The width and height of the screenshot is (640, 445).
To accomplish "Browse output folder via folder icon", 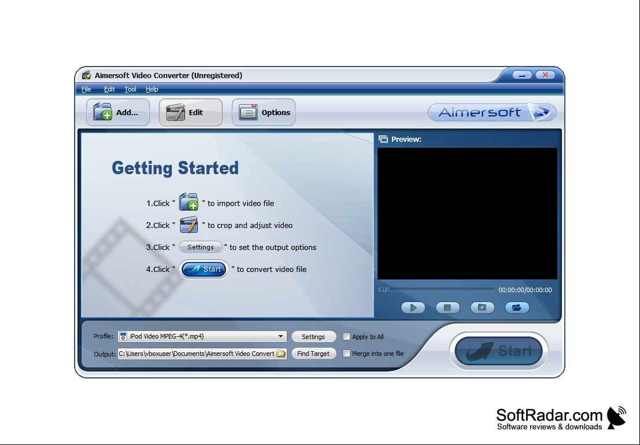I will [281, 354].
